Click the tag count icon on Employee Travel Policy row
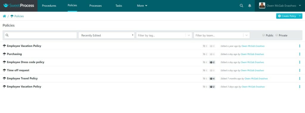This screenshot has height=113, width=305. (x=205, y=79)
